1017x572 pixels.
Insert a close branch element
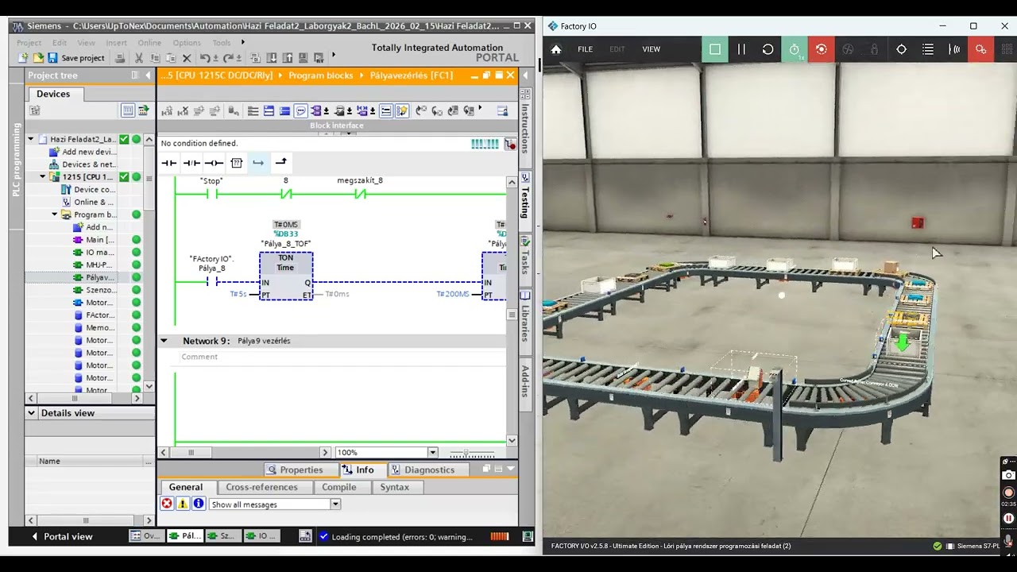click(x=280, y=163)
